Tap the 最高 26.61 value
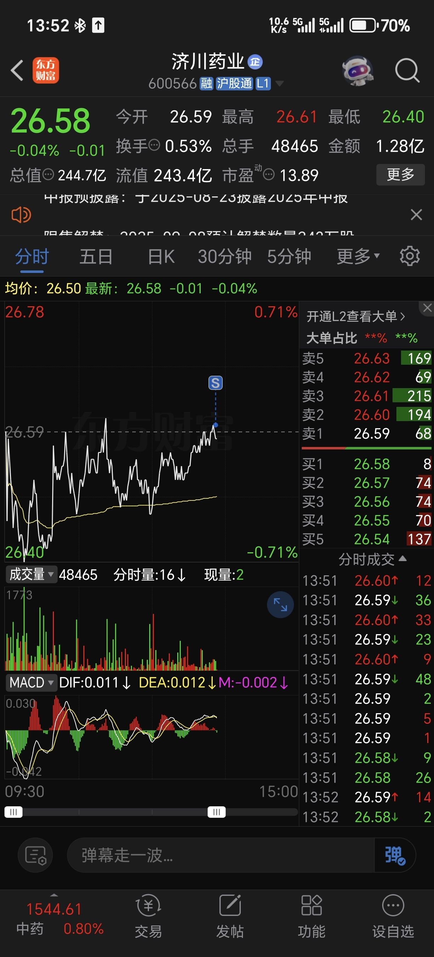This screenshot has width=434, height=957. pos(296,117)
